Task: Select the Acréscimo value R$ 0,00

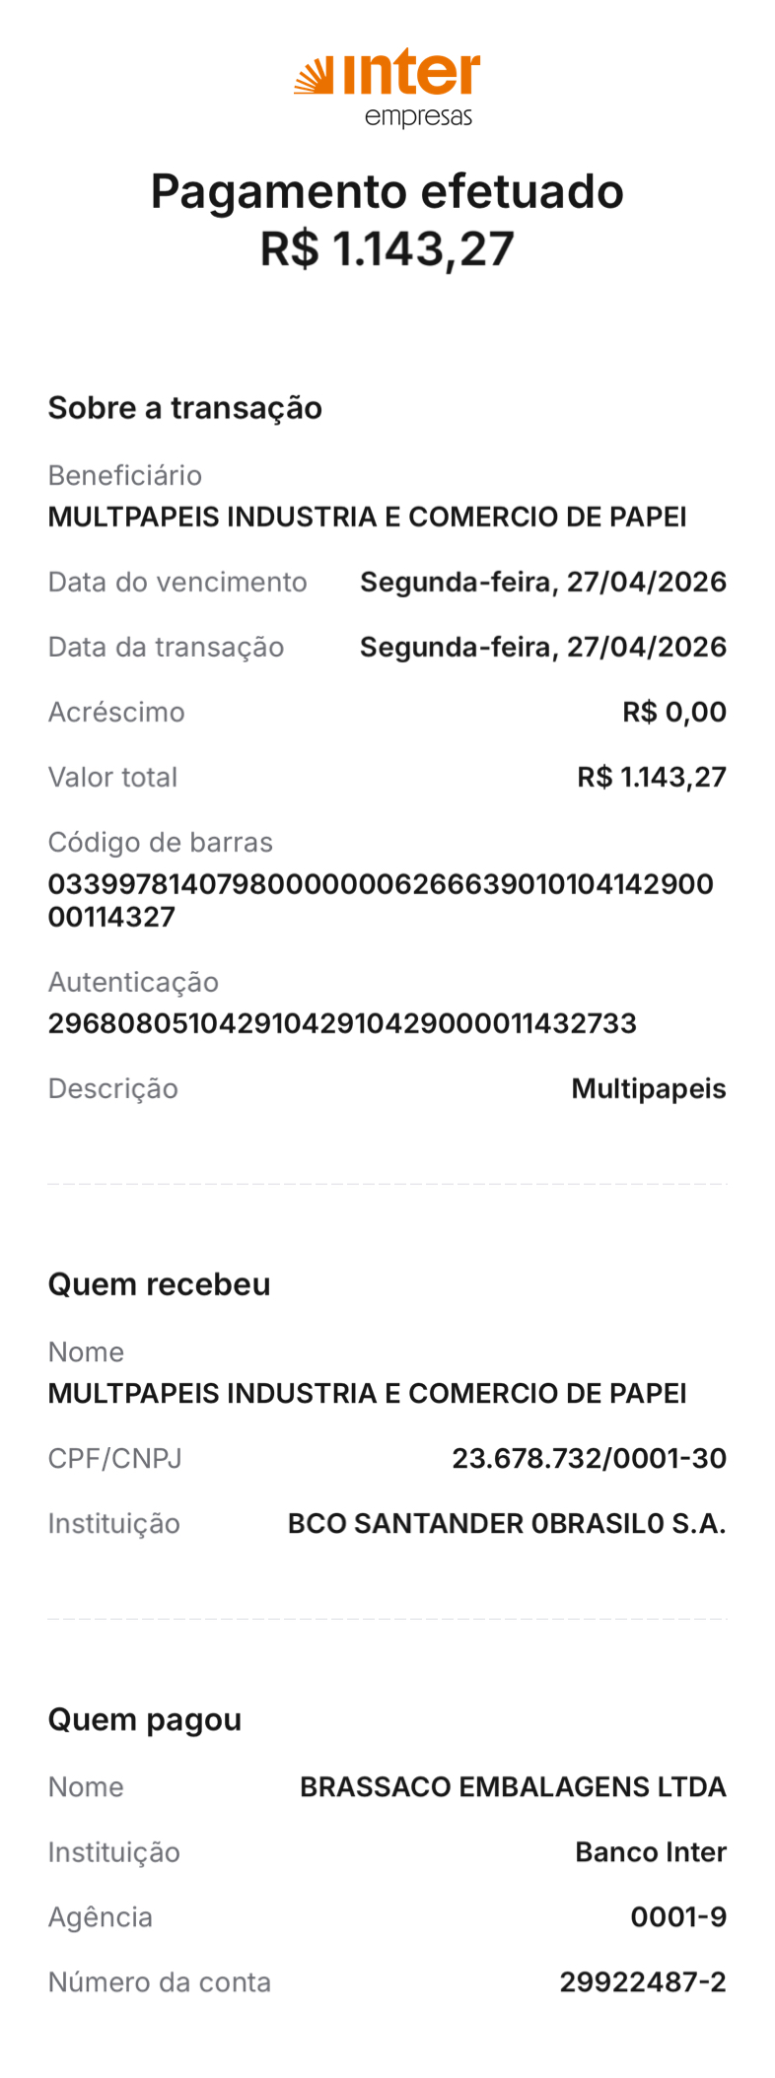Action: (674, 712)
